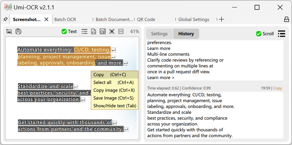
Task: Close the Screenshot tab with its X
Action: tap(46, 19)
